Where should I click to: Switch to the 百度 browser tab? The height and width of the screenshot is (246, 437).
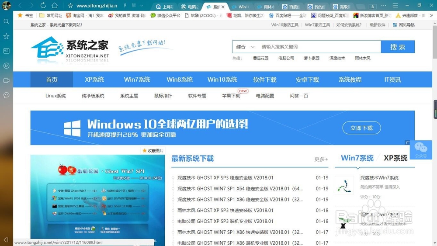tap(291, 7)
